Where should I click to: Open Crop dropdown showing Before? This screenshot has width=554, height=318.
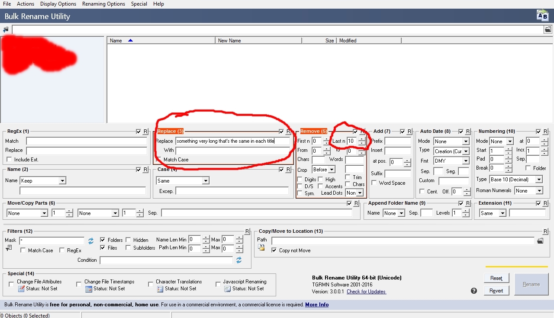(324, 170)
